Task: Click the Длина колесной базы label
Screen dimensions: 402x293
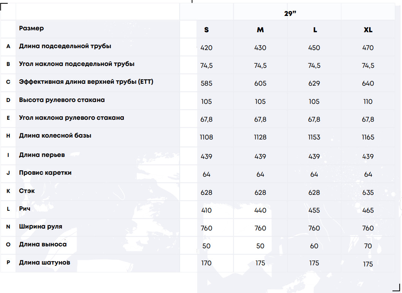Action: coord(55,135)
